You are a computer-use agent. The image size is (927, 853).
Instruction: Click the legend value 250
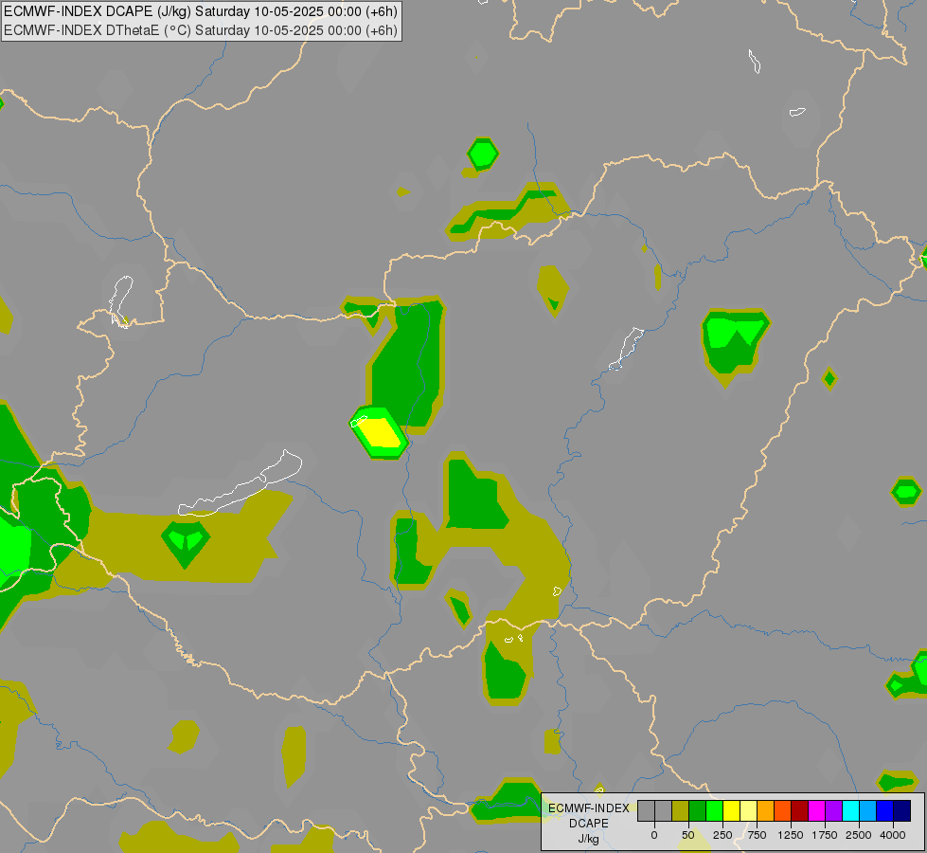click(722, 835)
